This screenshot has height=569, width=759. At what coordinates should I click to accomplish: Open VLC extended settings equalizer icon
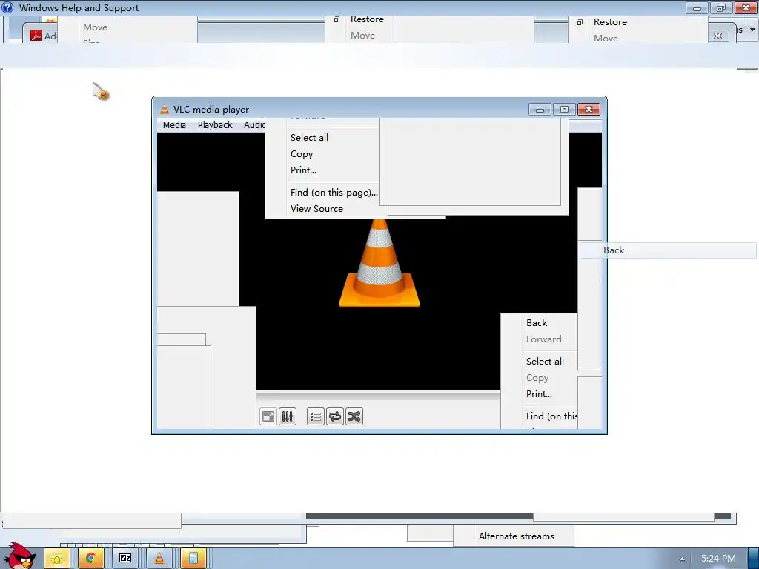click(288, 416)
